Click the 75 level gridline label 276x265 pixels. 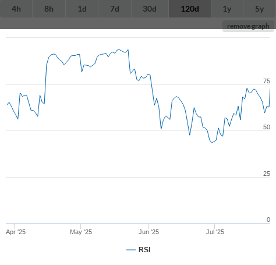click(x=267, y=81)
